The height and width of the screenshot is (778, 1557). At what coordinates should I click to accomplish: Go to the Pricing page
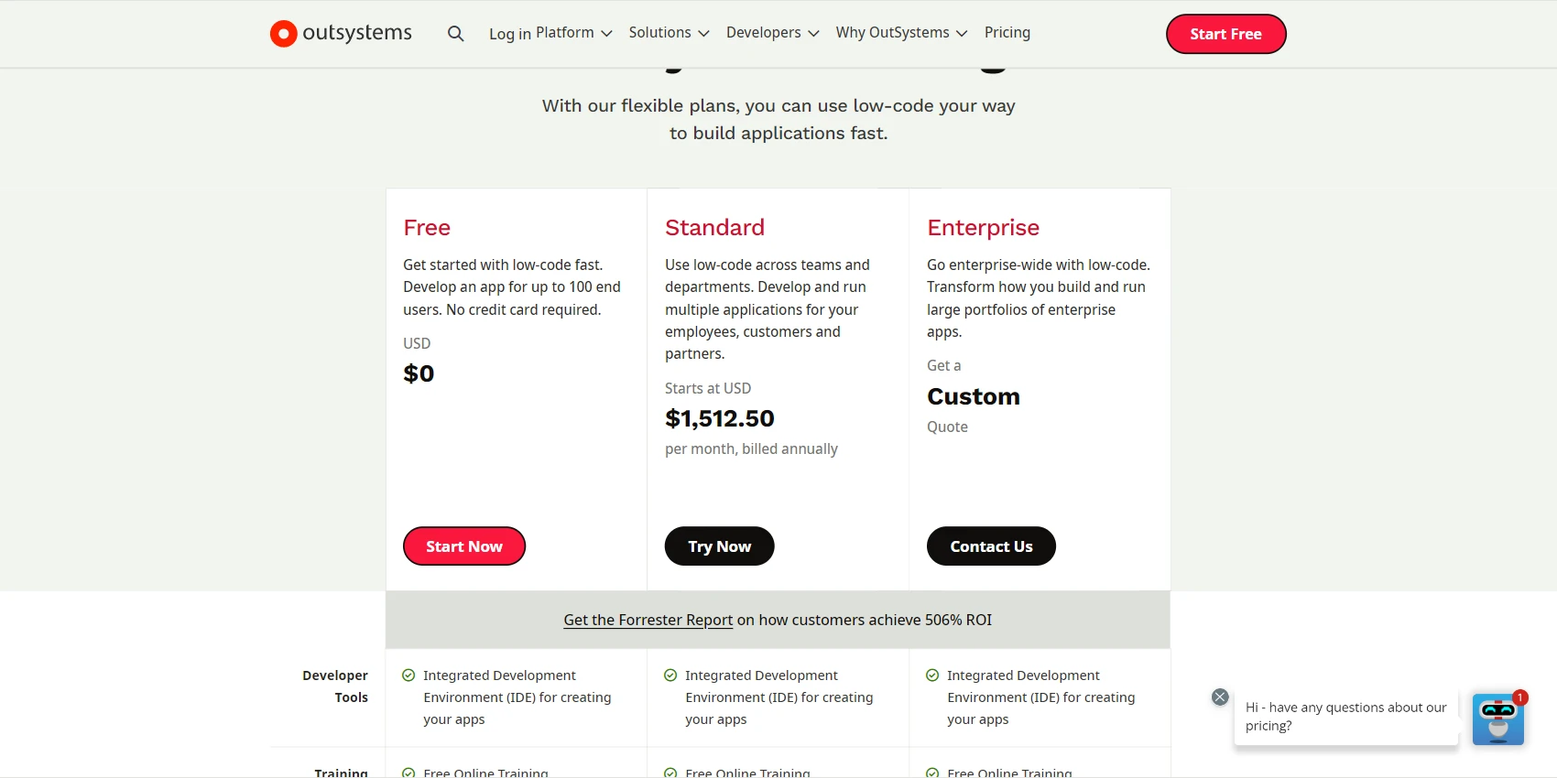pyautogui.click(x=1007, y=33)
